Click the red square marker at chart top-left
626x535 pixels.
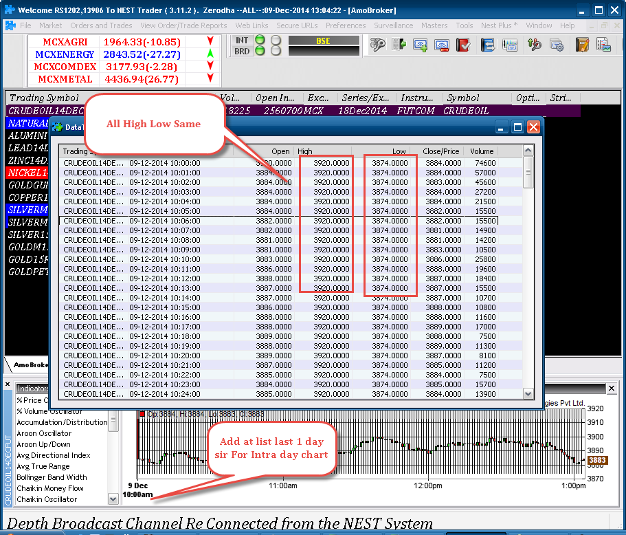142,414
